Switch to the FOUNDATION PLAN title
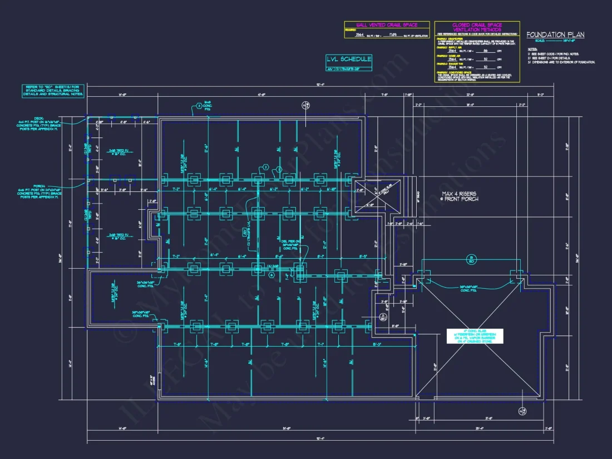612x459 pixels. tap(555, 34)
